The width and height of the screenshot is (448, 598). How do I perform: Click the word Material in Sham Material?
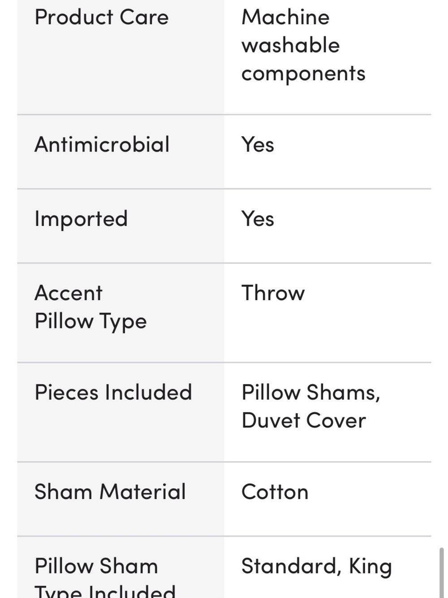click(x=142, y=492)
